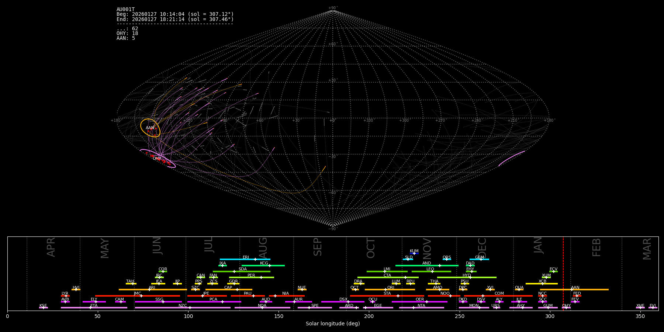Click the AUG month label

[263, 248]
